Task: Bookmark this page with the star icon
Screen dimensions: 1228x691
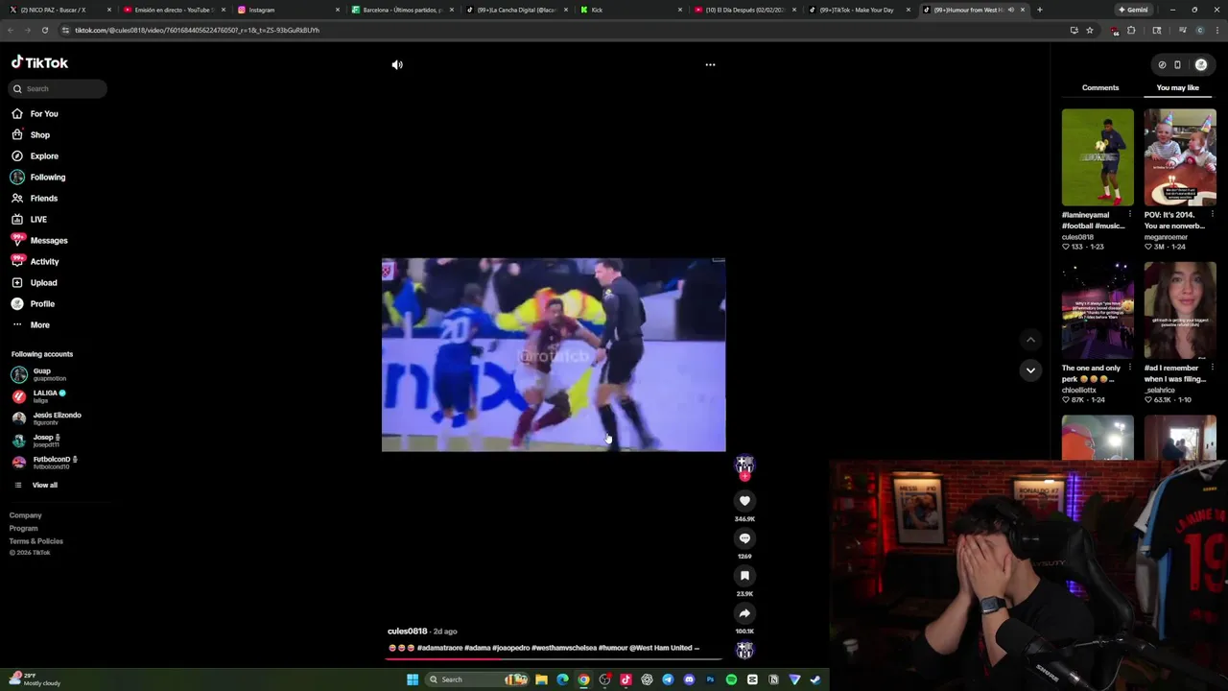Action: (1090, 30)
